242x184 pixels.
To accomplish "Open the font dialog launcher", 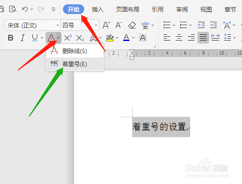I will tap(154, 46).
